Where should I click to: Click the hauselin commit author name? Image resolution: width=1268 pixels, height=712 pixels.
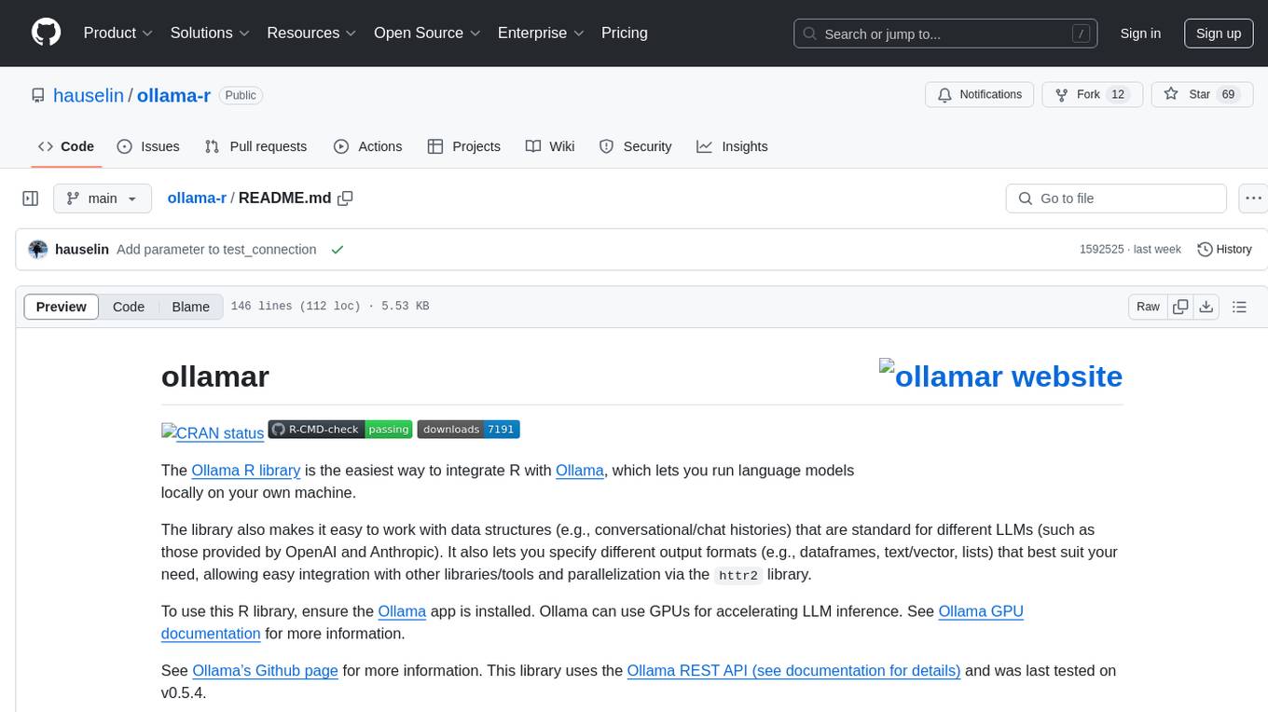(x=82, y=250)
